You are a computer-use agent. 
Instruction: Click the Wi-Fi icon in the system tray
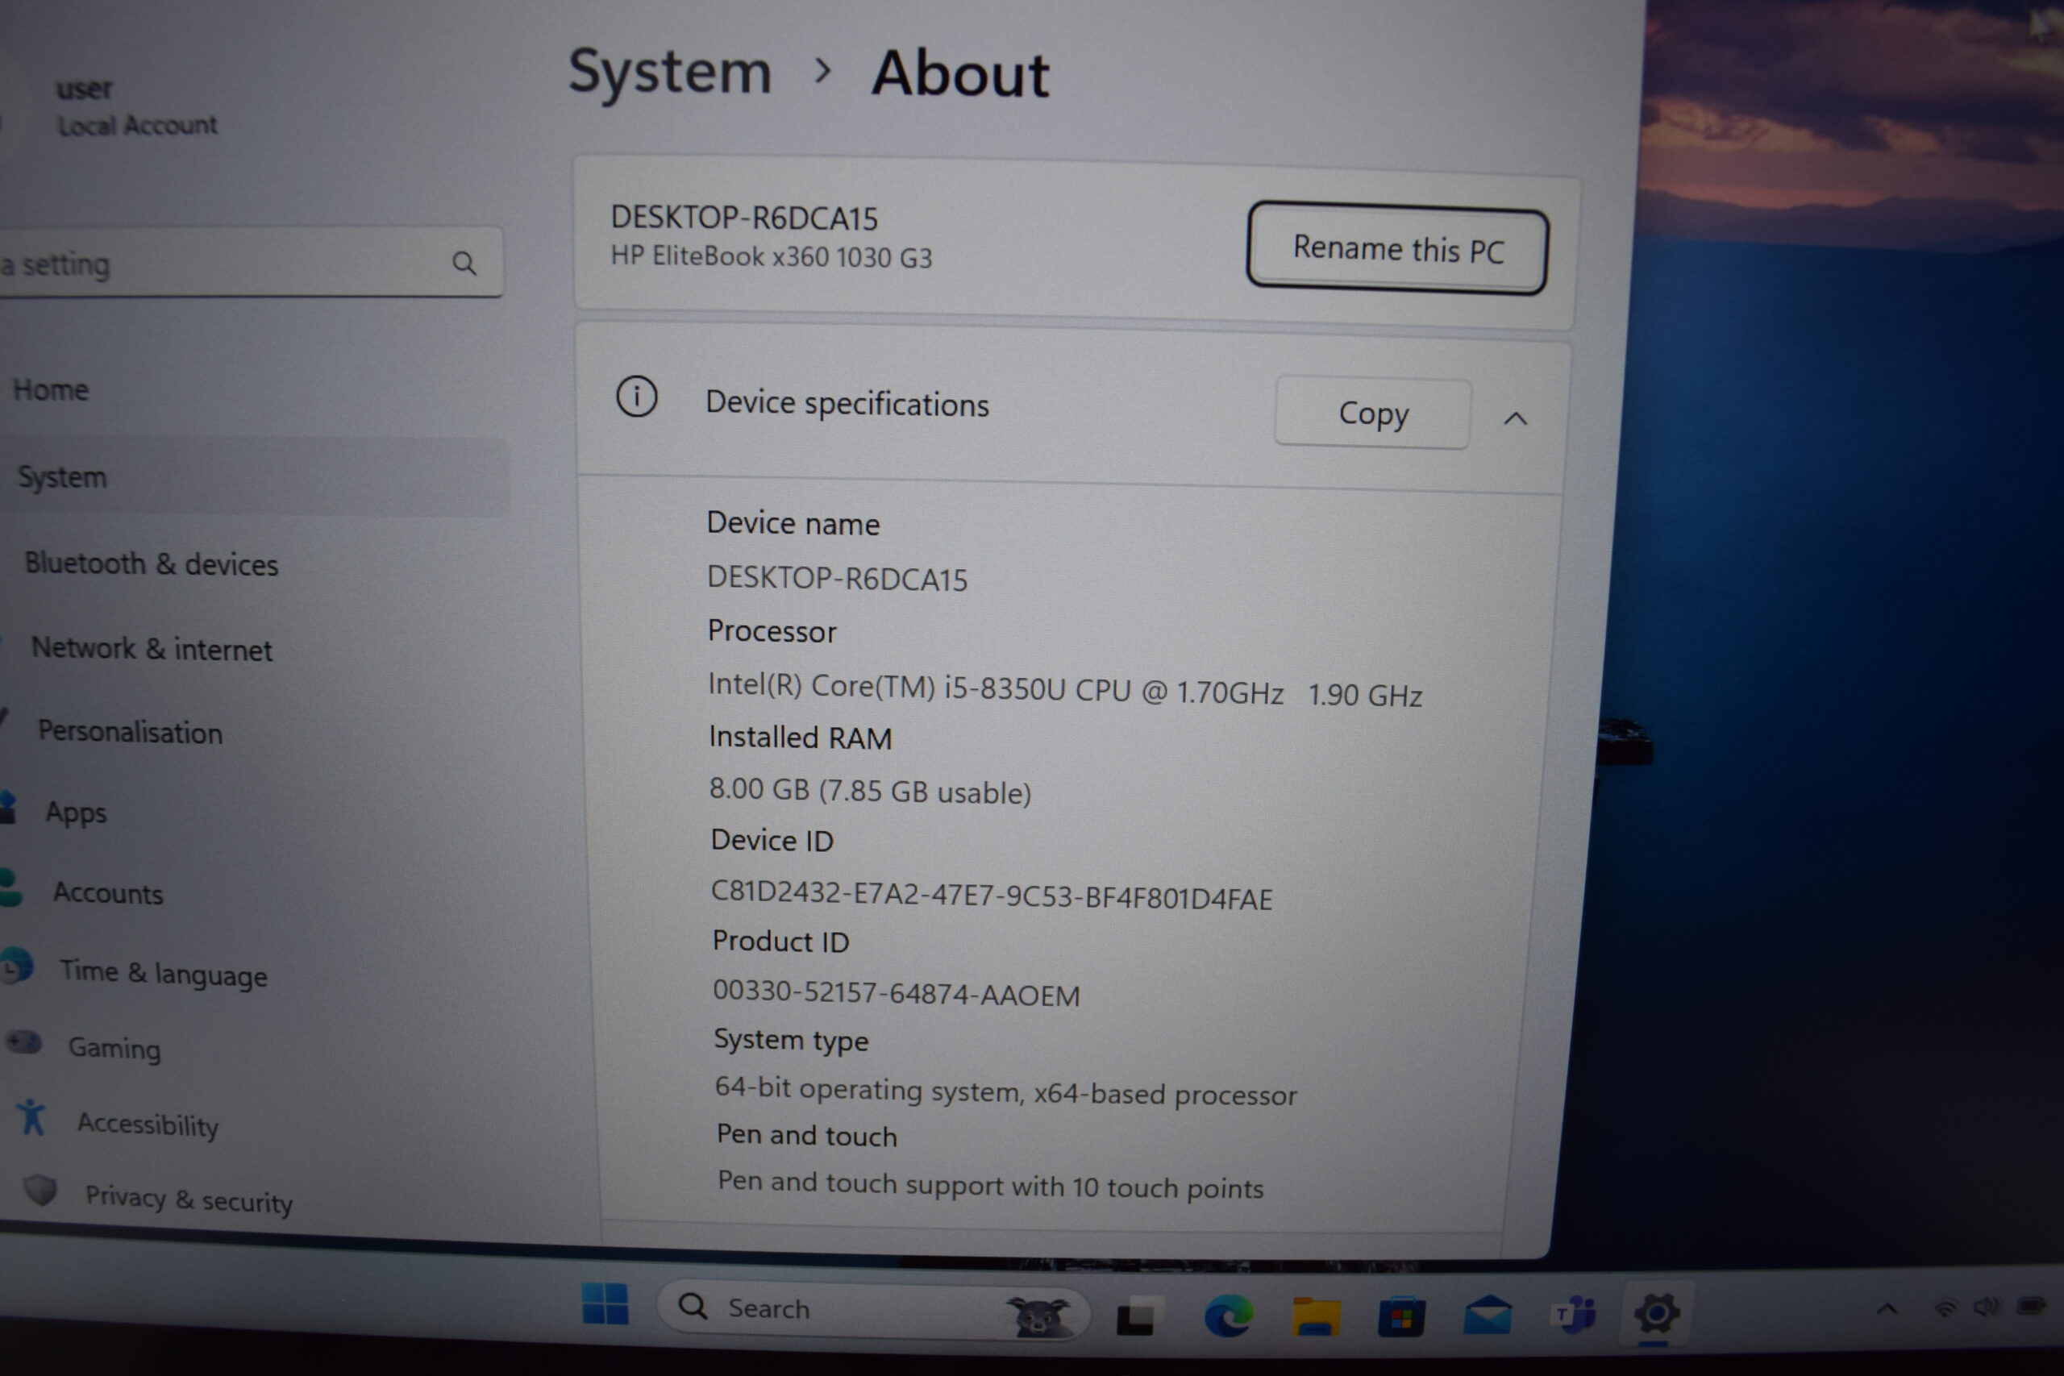coord(1945,1308)
